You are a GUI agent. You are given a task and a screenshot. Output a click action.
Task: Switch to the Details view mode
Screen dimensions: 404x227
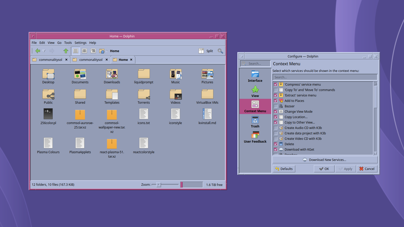93,51
